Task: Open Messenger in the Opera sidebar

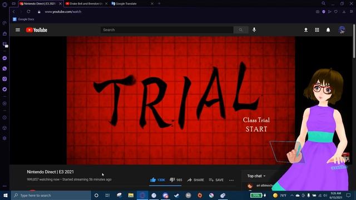Action: [4, 58]
